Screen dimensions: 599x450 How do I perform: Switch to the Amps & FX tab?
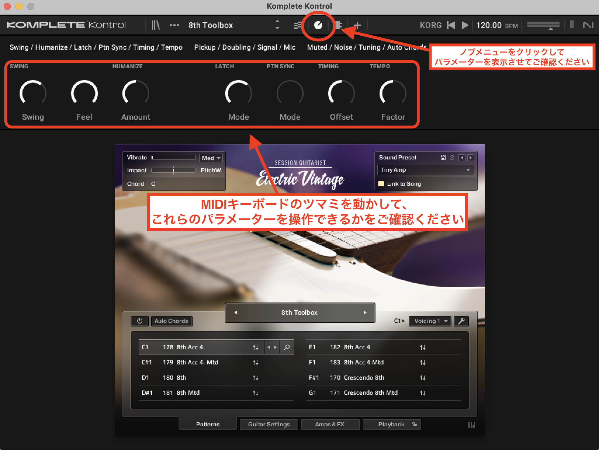[x=330, y=424]
